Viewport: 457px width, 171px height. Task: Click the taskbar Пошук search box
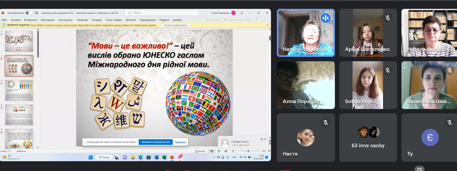coord(104,157)
